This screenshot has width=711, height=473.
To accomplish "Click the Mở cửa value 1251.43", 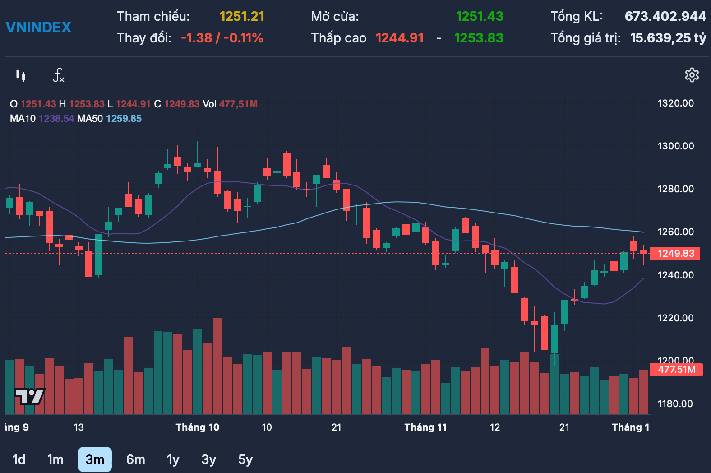I will [x=480, y=16].
